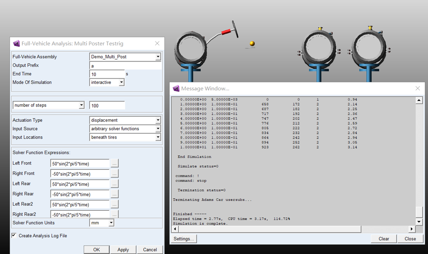Close the Multi Poster Testrig dialog
Screen dimensions: 428x254
(157, 43)
